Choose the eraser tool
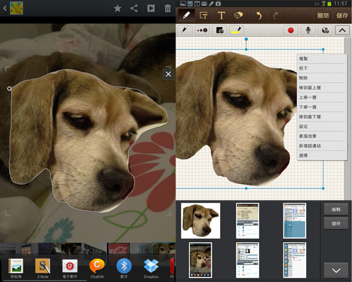This screenshot has height=282, width=352. tap(238, 15)
